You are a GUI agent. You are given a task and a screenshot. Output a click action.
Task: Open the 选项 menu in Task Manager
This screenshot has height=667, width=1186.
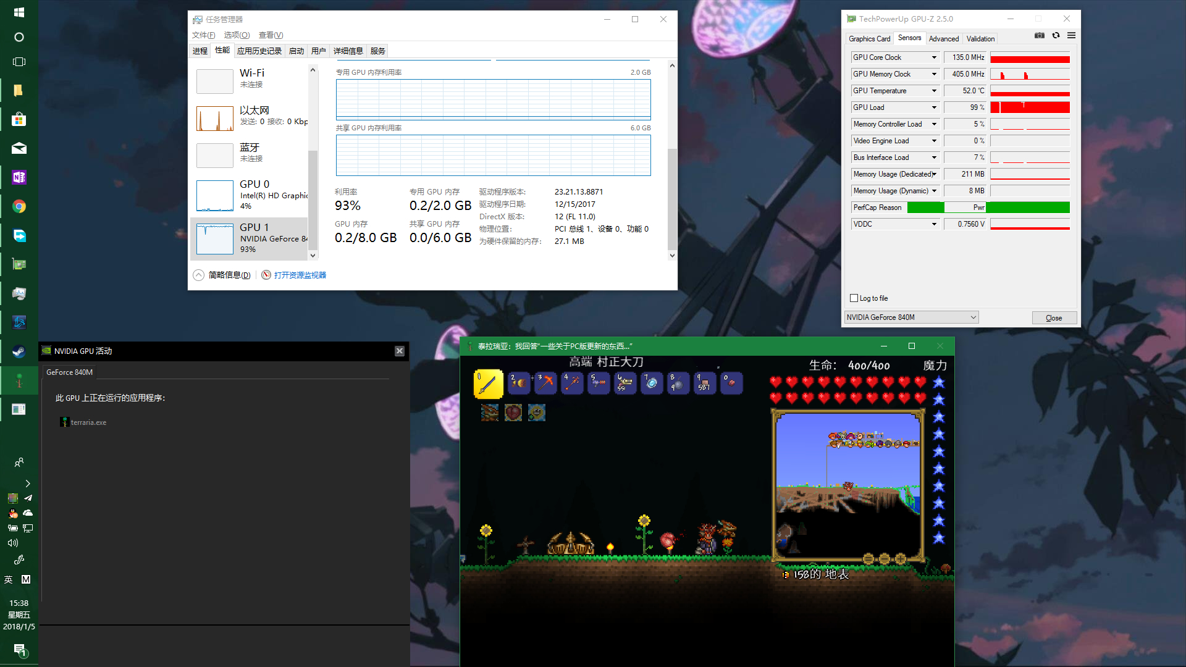237,35
